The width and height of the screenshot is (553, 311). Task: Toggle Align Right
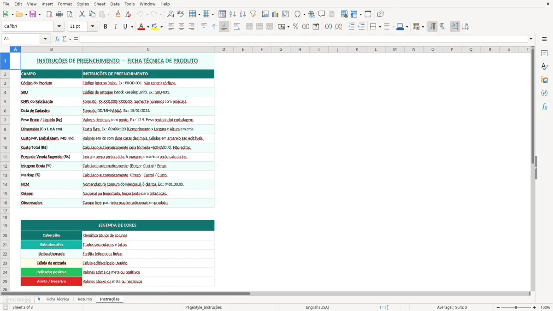(191, 27)
